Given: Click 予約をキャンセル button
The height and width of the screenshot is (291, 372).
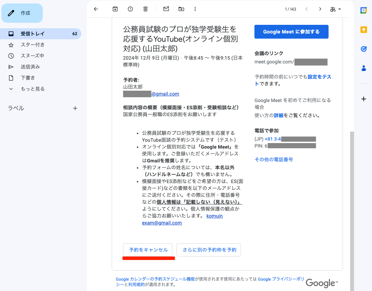Looking at the screenshot, I should (x=148, y=250).
